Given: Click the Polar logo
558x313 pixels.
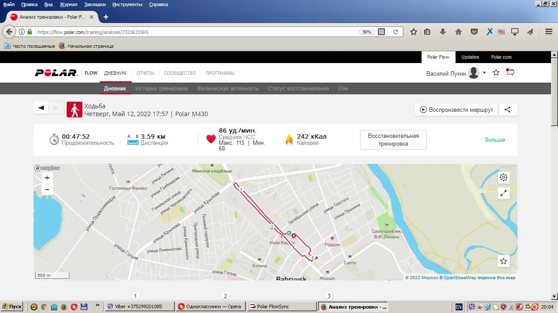Looking at the screenshot, I should [56, 73].
